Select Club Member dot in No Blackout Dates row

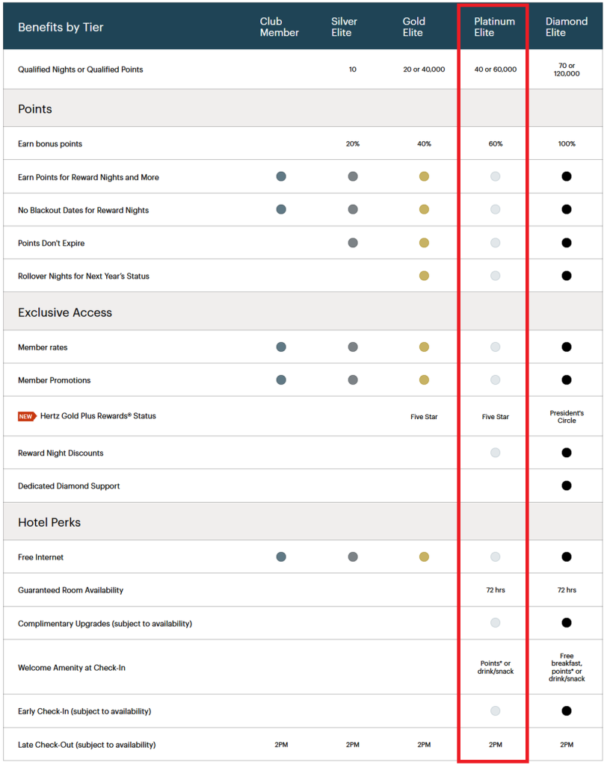point(281,209)
